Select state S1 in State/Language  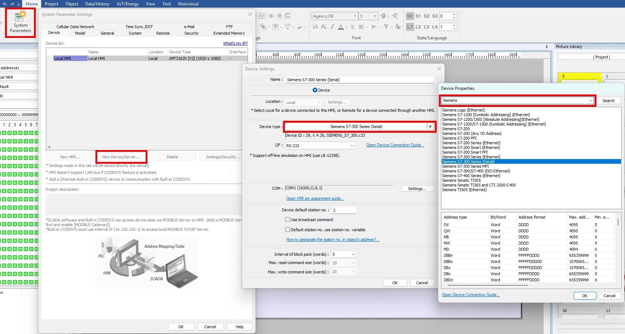[x=418, y=16]
